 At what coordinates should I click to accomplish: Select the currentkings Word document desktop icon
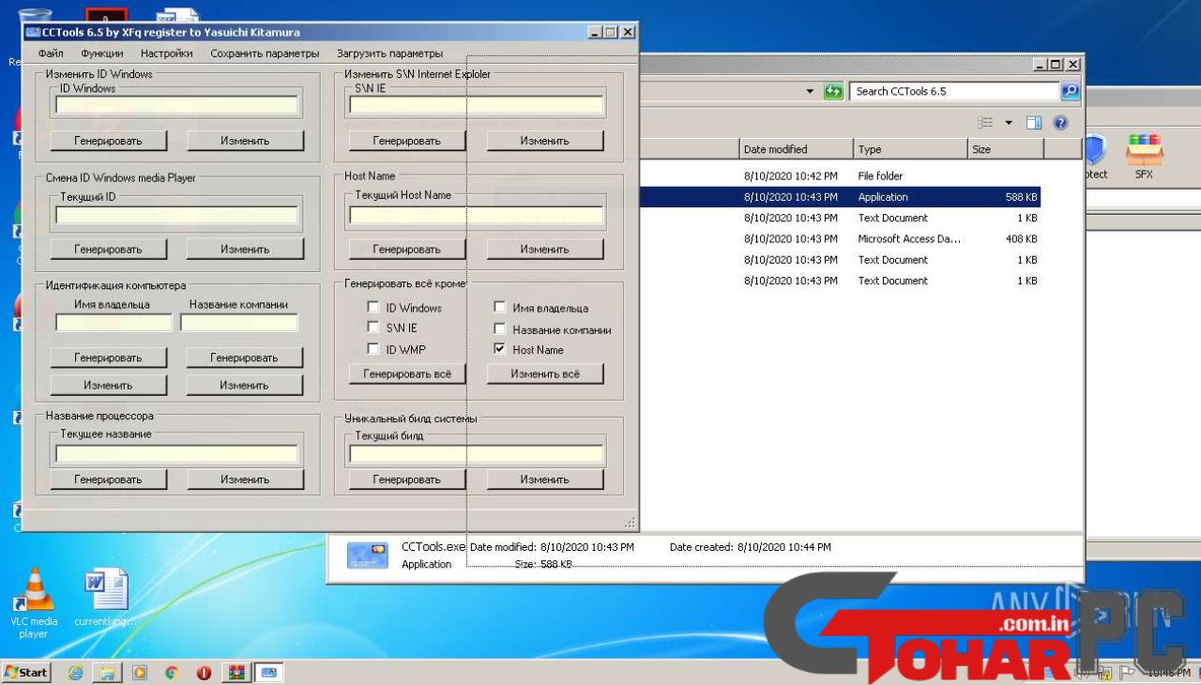(105, 599)
